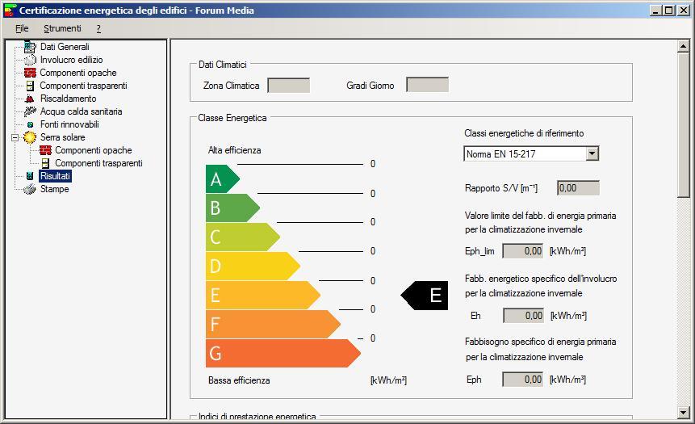Click the Riscaldamento icon in tree

pos(31,99)
